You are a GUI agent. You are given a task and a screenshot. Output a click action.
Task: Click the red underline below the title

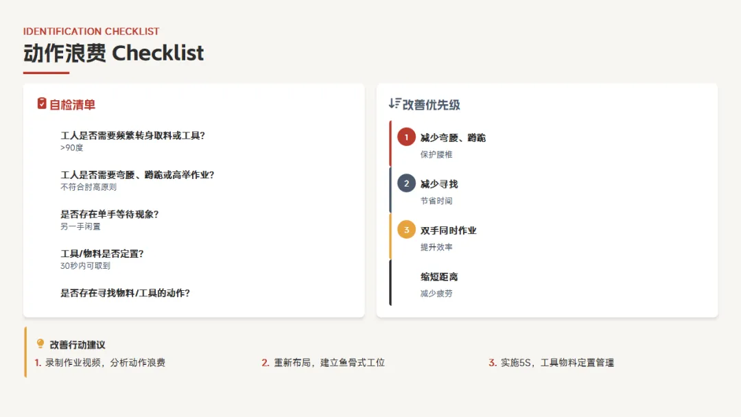coord(46,73)
